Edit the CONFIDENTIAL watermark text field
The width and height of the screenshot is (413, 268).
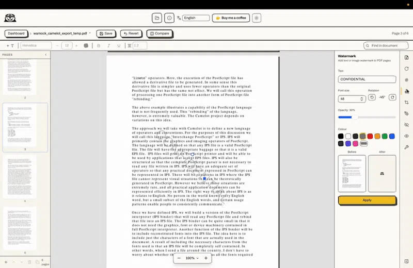[367, 79]
